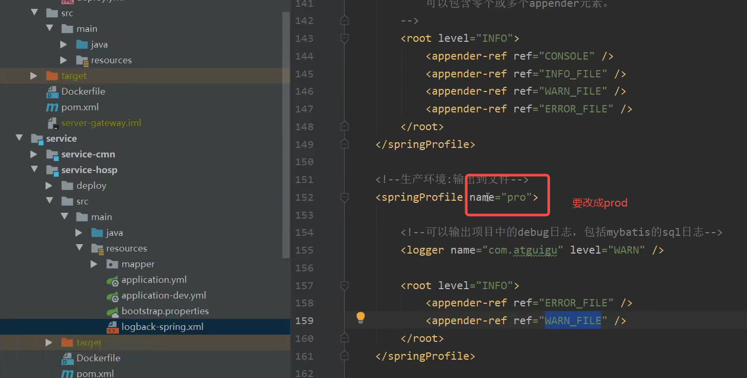Fold the root block at line 143
The width and height of the screenshot is (747, 378).
pyautogui.click(x=344, y=38)
